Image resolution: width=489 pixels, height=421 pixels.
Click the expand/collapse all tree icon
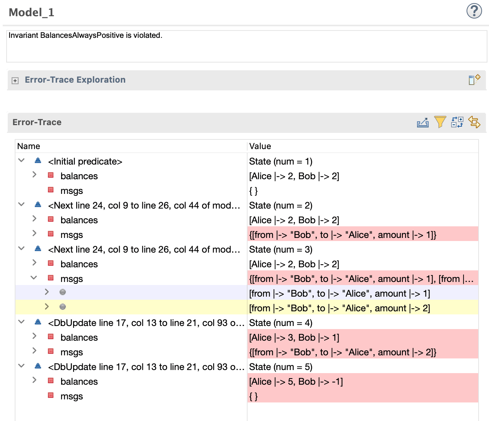pyautogui.click(x=457, y=122)
